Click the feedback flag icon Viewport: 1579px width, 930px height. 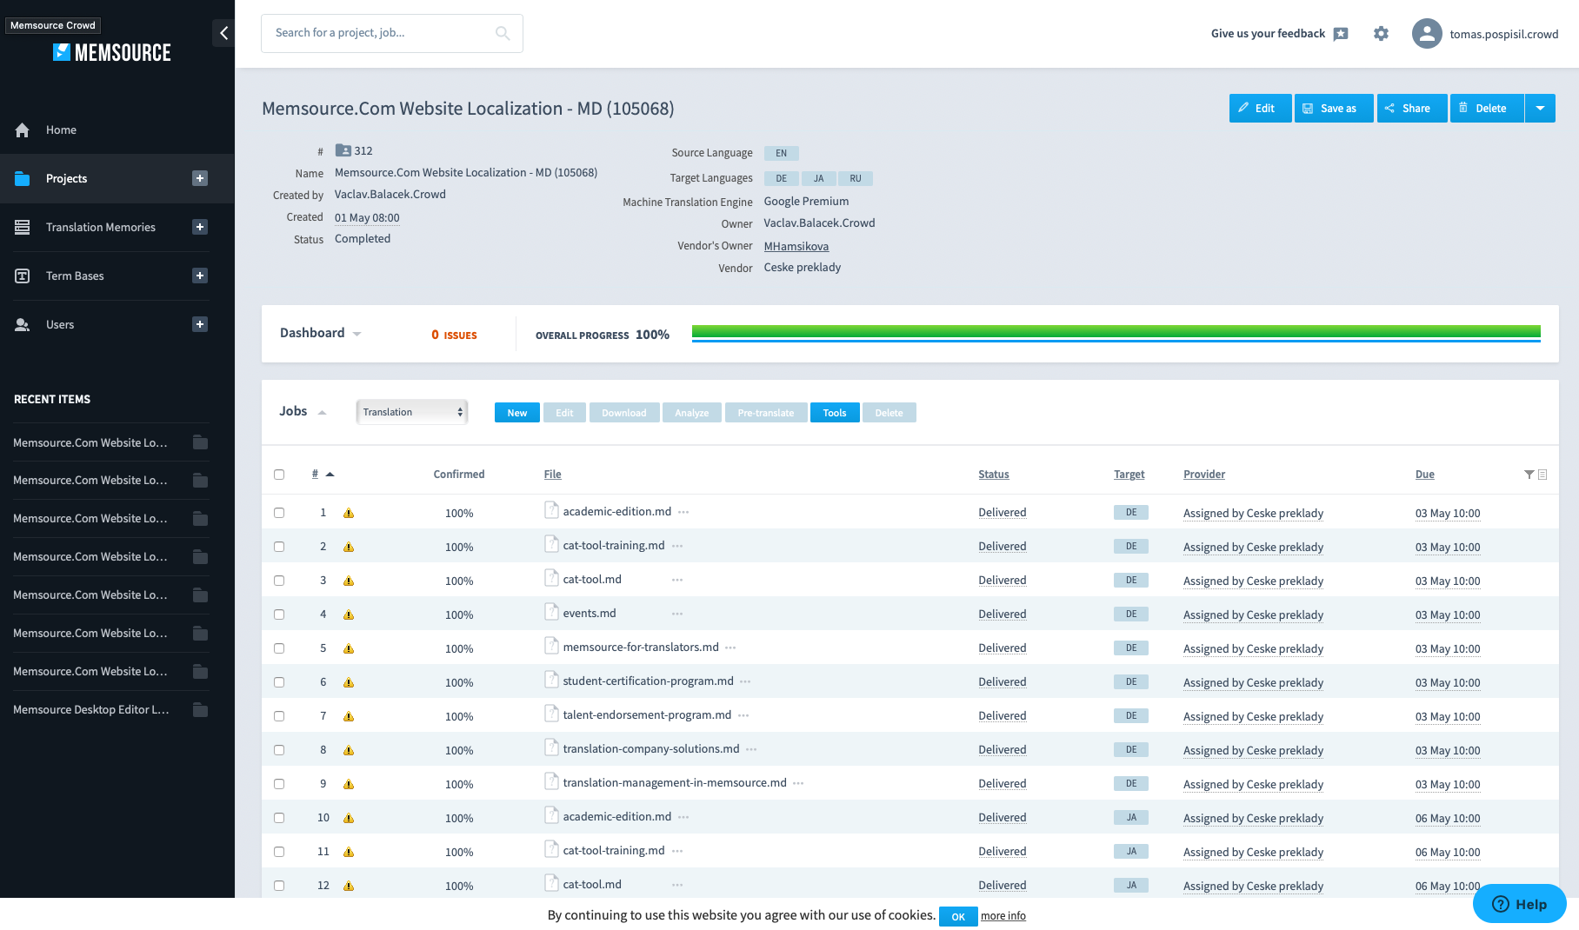(1341, 34)
